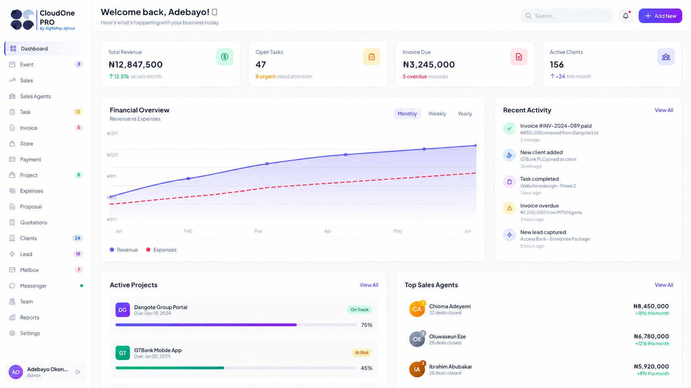The height and width of the screenshot is (388, 691).
Task: Click the Open Tasks clipboard icon
Action: click(x=372, y=57)
